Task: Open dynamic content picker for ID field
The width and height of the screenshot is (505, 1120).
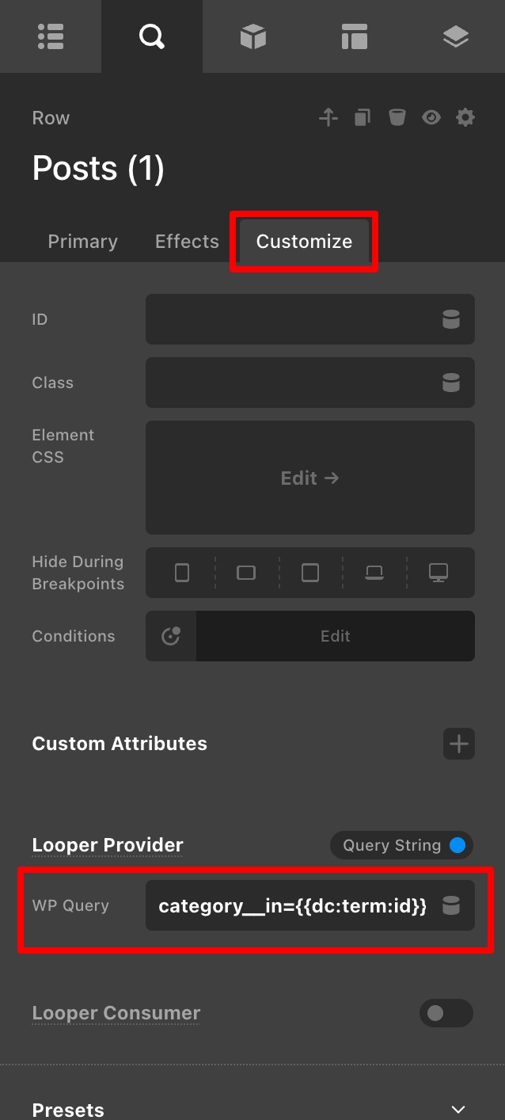Action: point(450,319)
